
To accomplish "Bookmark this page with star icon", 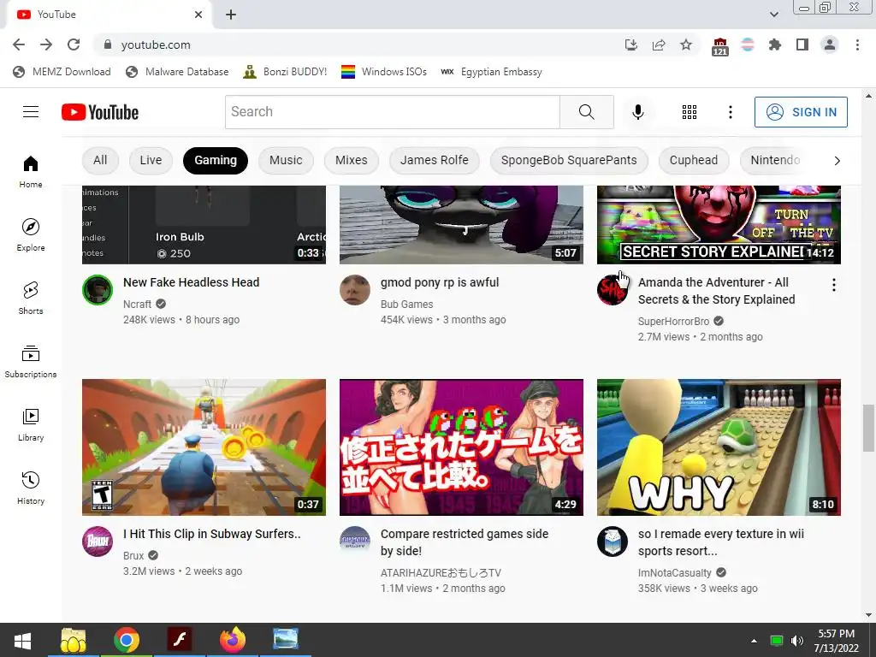I will coord(686,44).
